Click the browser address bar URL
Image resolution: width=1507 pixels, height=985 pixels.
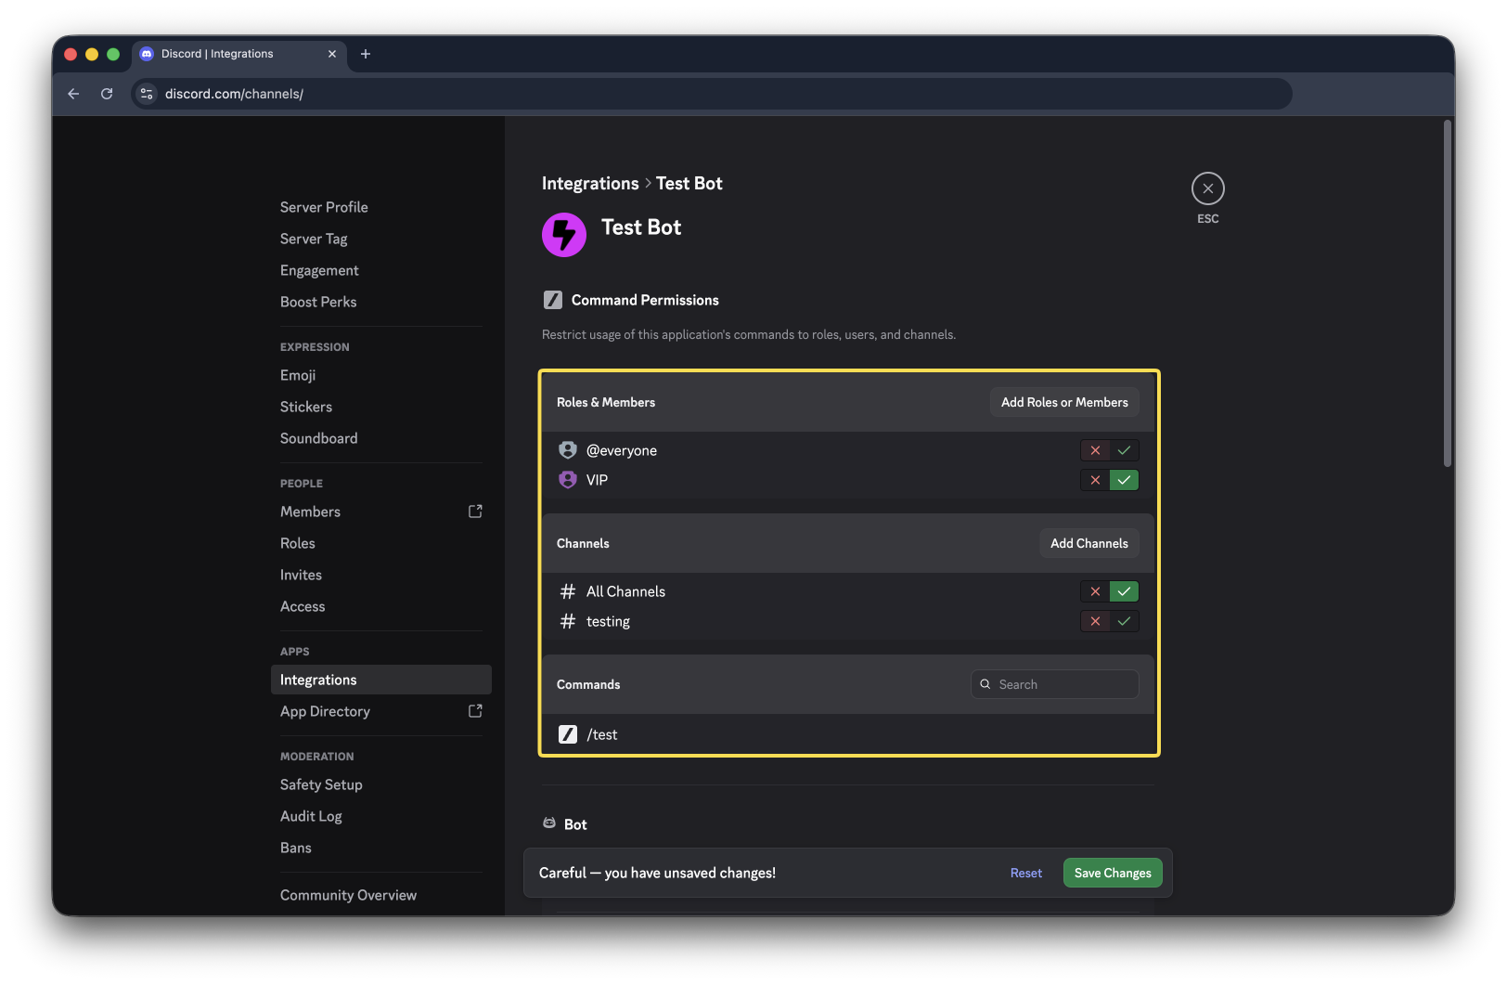pos(234,94)
